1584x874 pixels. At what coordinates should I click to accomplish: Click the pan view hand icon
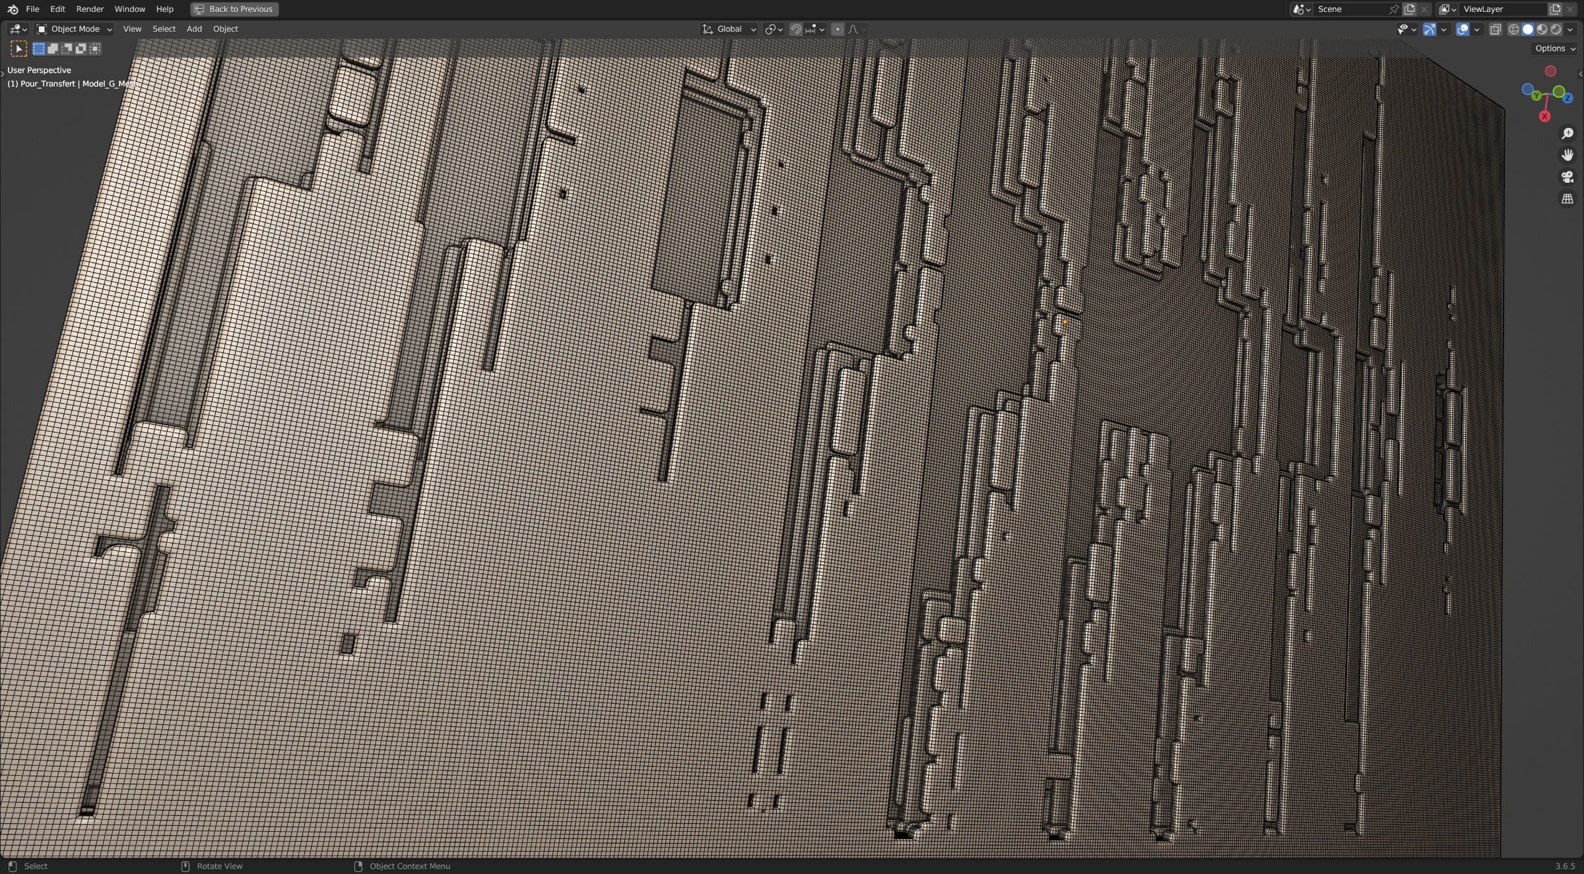pos(1567,155)
